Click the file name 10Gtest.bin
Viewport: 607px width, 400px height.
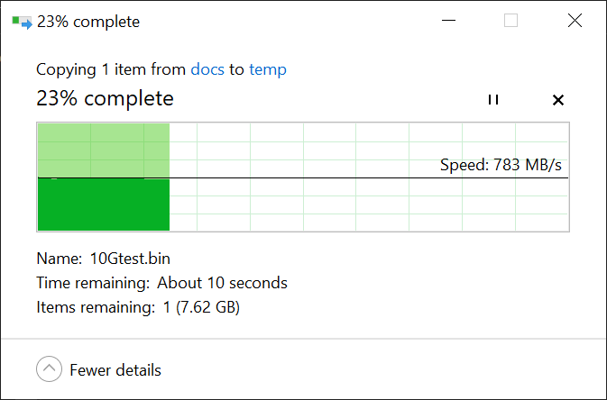click(130, 259)
